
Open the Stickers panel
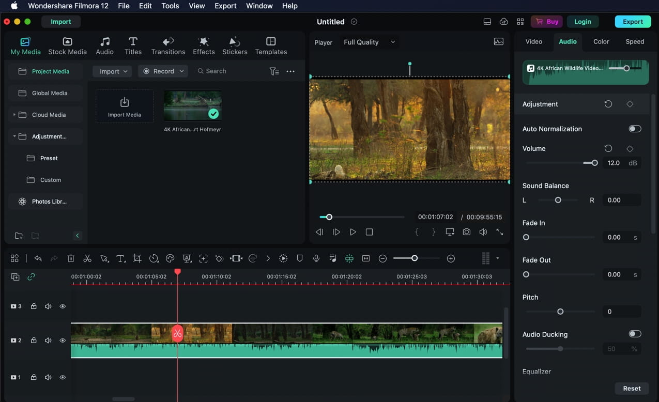pyautogui.click(x=235, y=45)
